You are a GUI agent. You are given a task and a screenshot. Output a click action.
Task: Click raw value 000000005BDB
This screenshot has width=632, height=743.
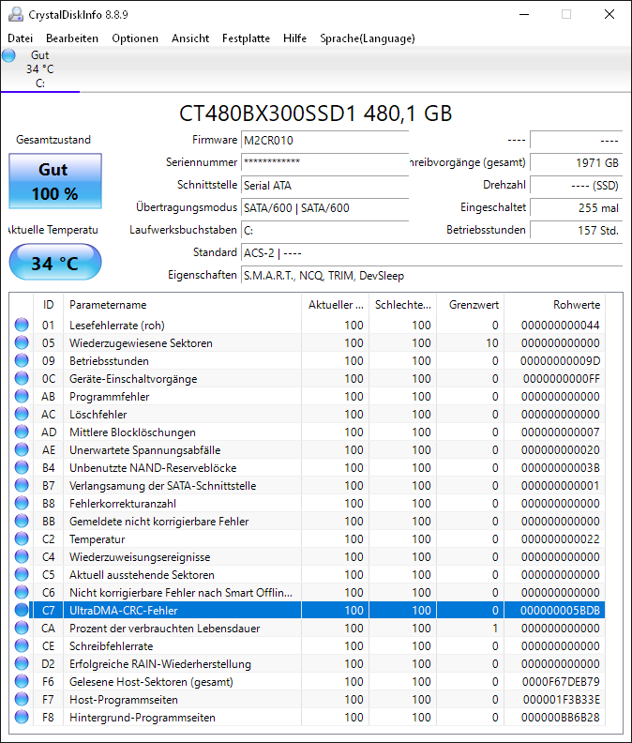560,611
